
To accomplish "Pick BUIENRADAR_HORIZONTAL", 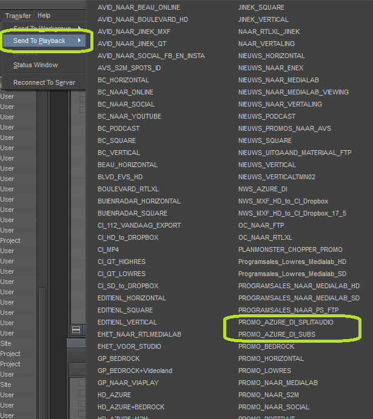I will point(139,201).
